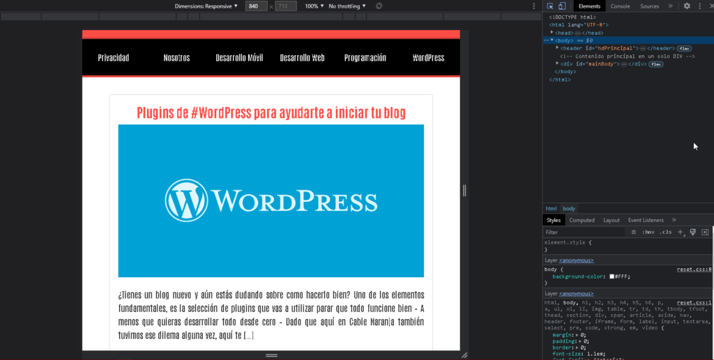Activate the inspect element picker icon
This screenshot has width=714, height=360.
tap(550, 6)
